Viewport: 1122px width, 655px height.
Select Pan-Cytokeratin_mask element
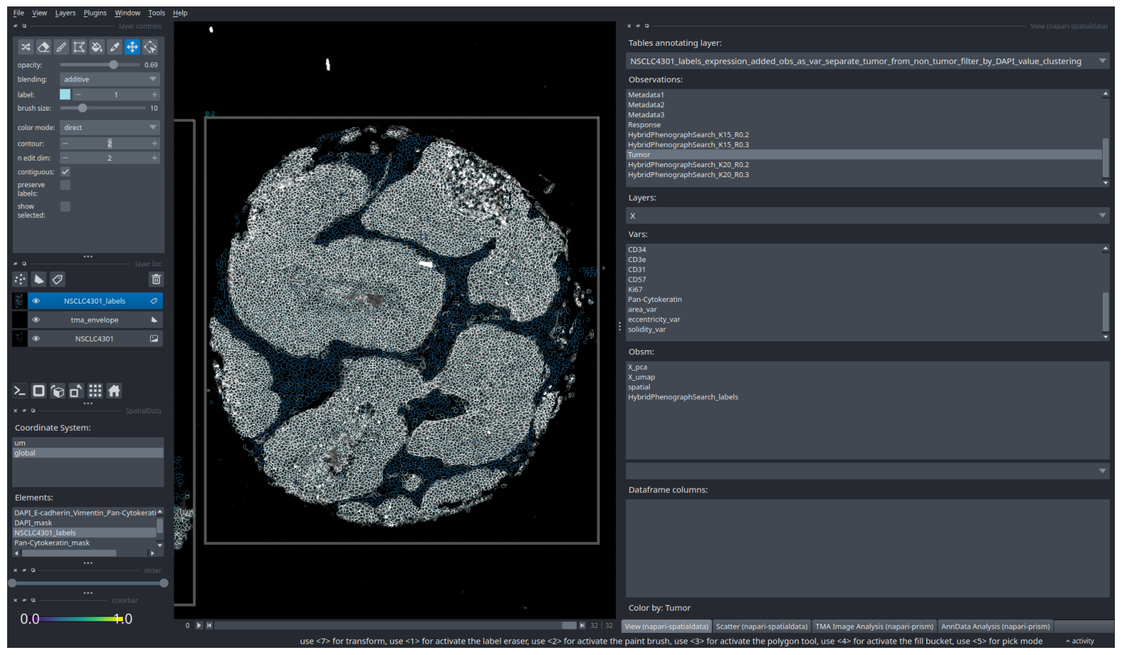pos(84,543)
